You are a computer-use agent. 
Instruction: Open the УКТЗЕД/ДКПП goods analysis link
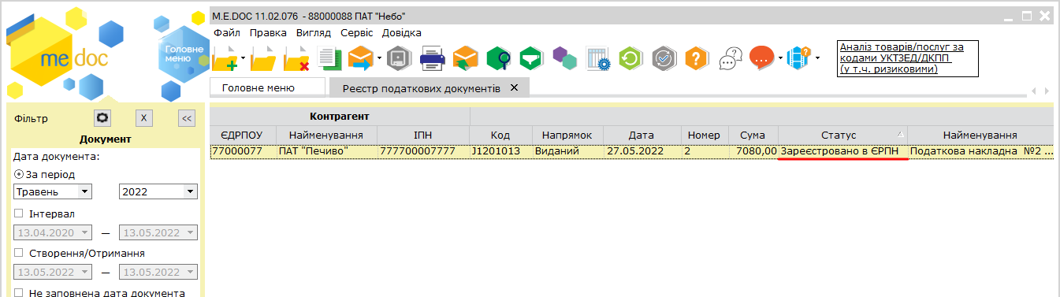908,58
